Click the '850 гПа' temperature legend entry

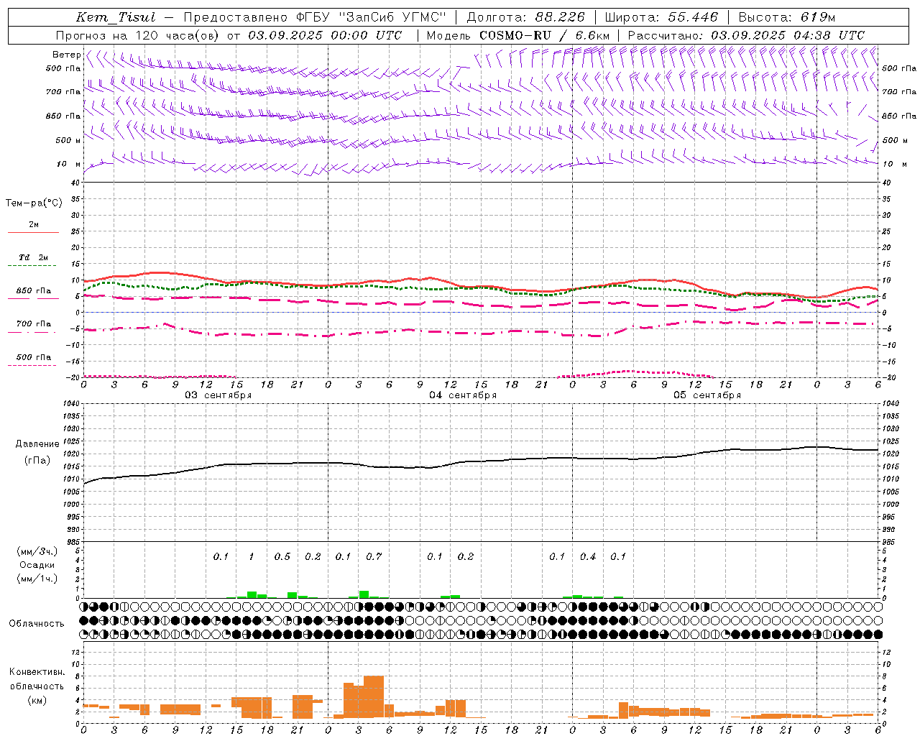[x=34, y=291]
